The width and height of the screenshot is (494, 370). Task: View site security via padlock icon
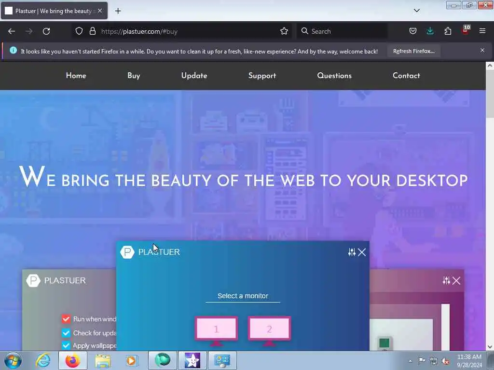(92, 31)
